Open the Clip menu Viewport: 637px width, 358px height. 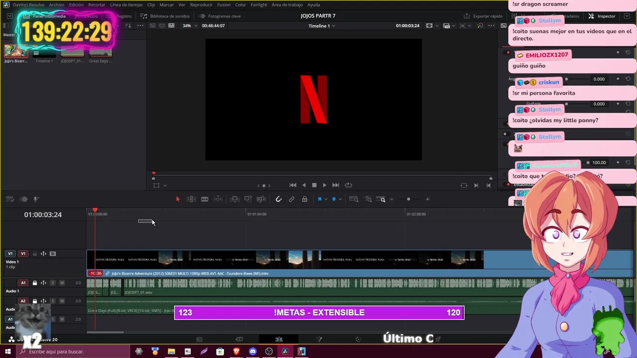point(151,4)
